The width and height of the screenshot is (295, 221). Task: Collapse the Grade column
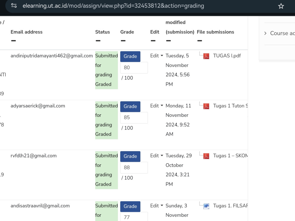click(123, 41)
